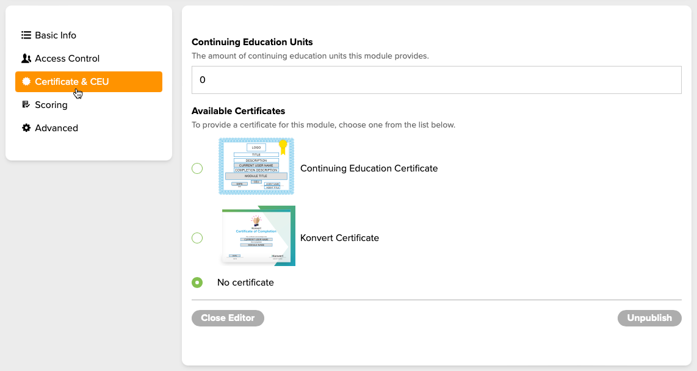Open the Basic Info section
Screen dimensions: 697x371
point(55,35)
